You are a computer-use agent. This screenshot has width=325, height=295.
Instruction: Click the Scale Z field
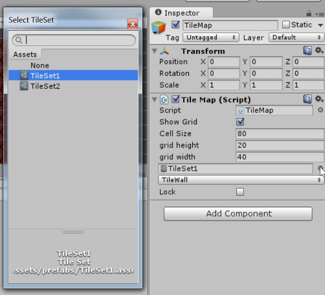(x=309, y=85)
